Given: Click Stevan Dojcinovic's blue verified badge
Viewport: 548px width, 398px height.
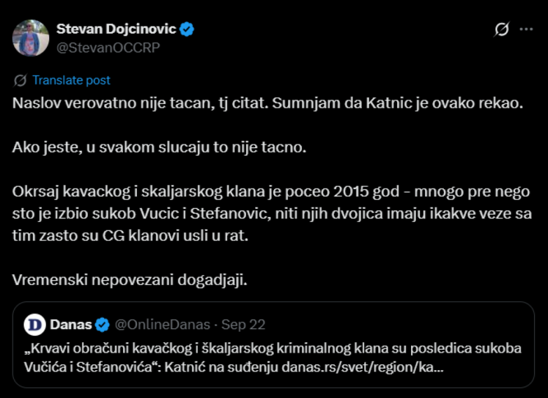Looking at the screenshot, I should point(188,28).
